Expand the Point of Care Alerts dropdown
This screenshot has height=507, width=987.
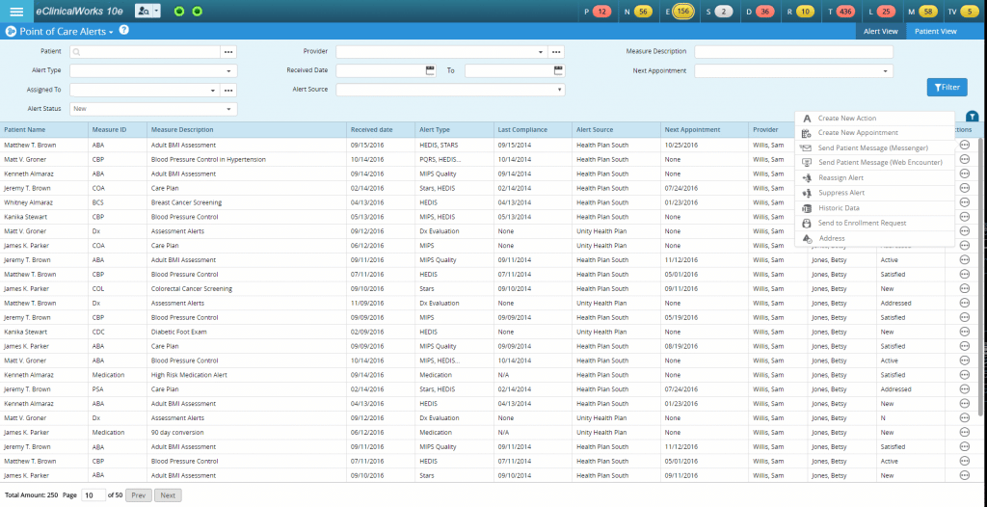tap(111, 32)
